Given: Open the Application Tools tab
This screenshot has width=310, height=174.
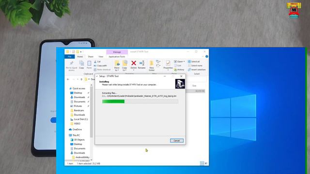Looking at the screenshot, I should pos(117,57).
